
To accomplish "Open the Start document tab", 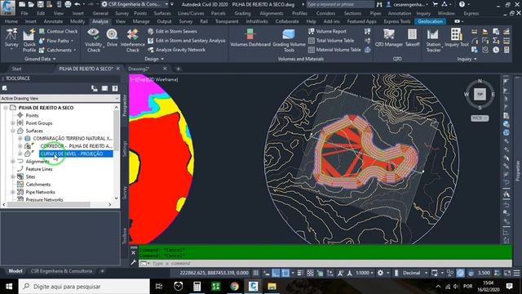I will coord(16,69).
